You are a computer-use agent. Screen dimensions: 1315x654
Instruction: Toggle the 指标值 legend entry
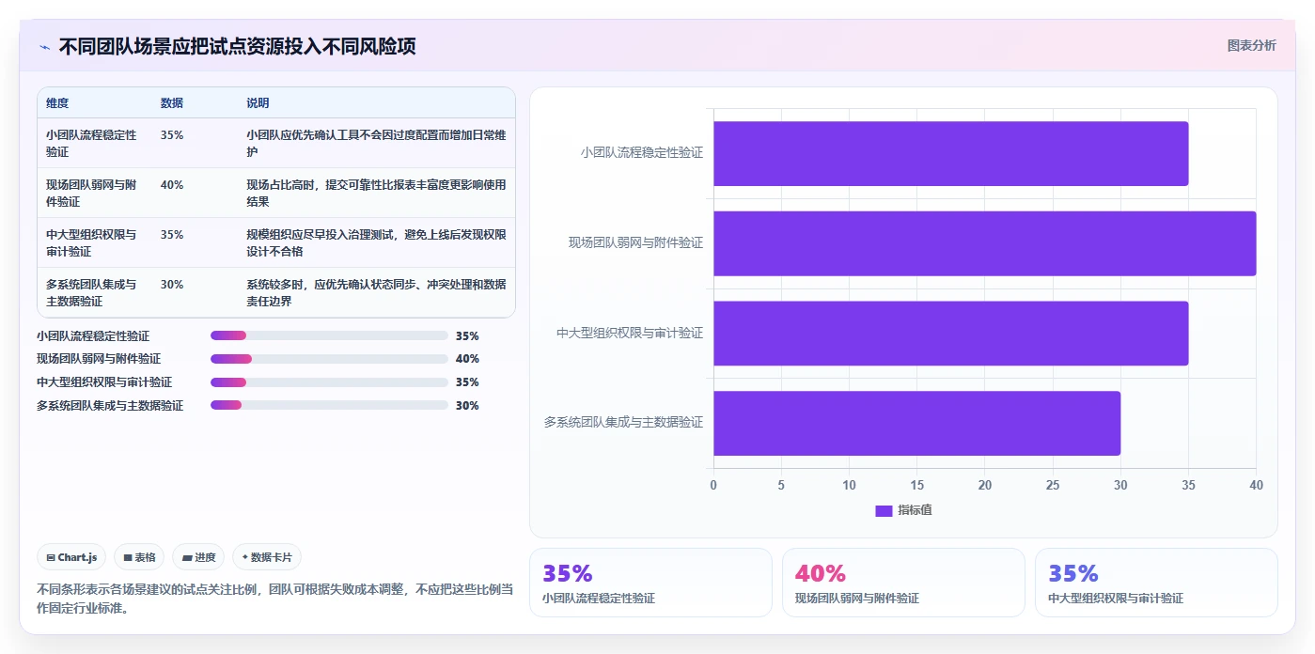903,510
